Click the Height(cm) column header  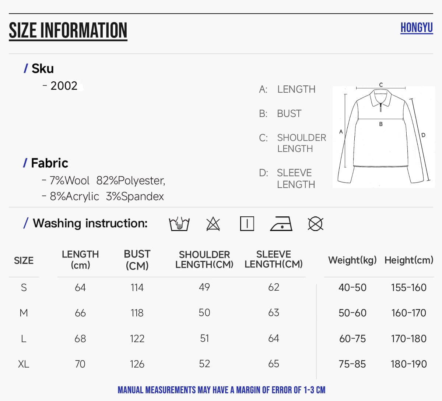point(409,260)
